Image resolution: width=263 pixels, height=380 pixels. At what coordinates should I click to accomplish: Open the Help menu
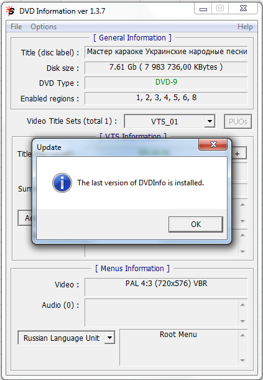click(x=245, y=27)
